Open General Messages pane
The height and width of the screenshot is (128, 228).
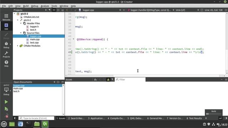(x=156, y=118)
